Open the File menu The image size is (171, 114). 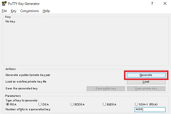(x=4, y=11)
